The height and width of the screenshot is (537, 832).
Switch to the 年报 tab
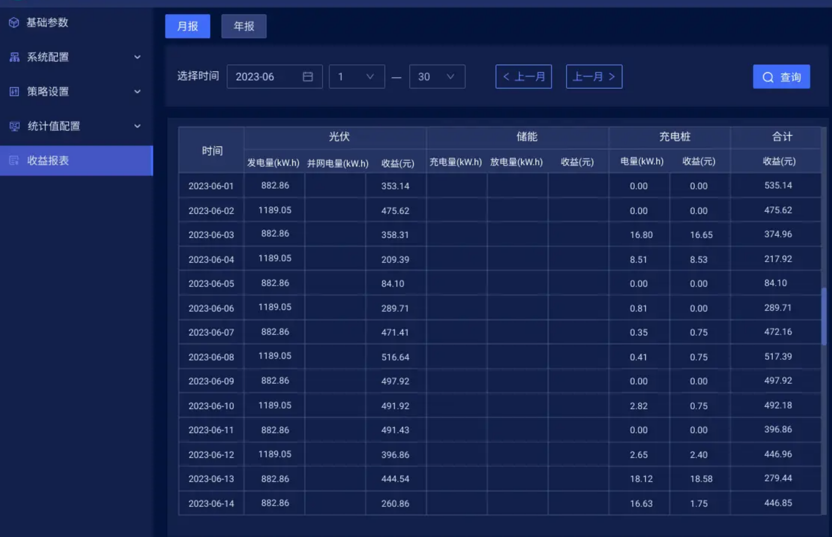(x=244, y=26)
